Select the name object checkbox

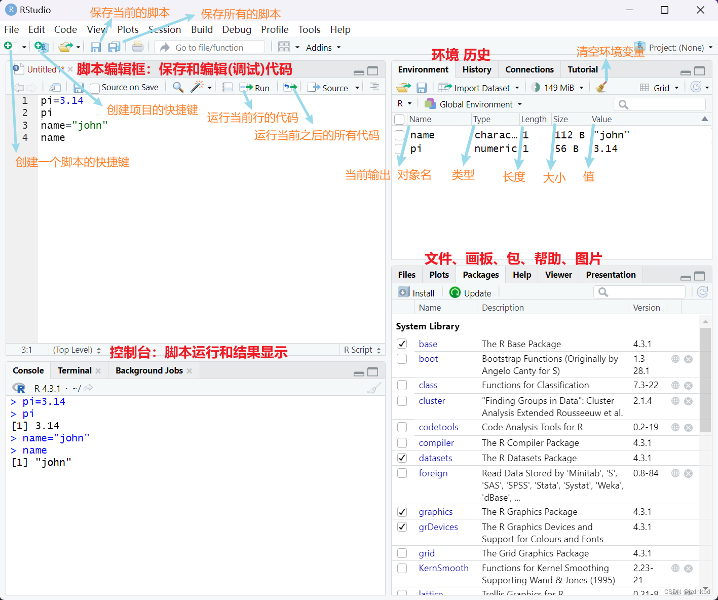click(399, 135)
